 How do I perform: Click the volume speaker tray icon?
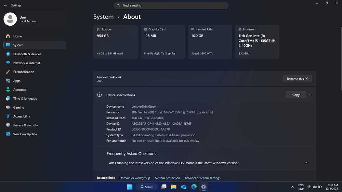(315, 187)
